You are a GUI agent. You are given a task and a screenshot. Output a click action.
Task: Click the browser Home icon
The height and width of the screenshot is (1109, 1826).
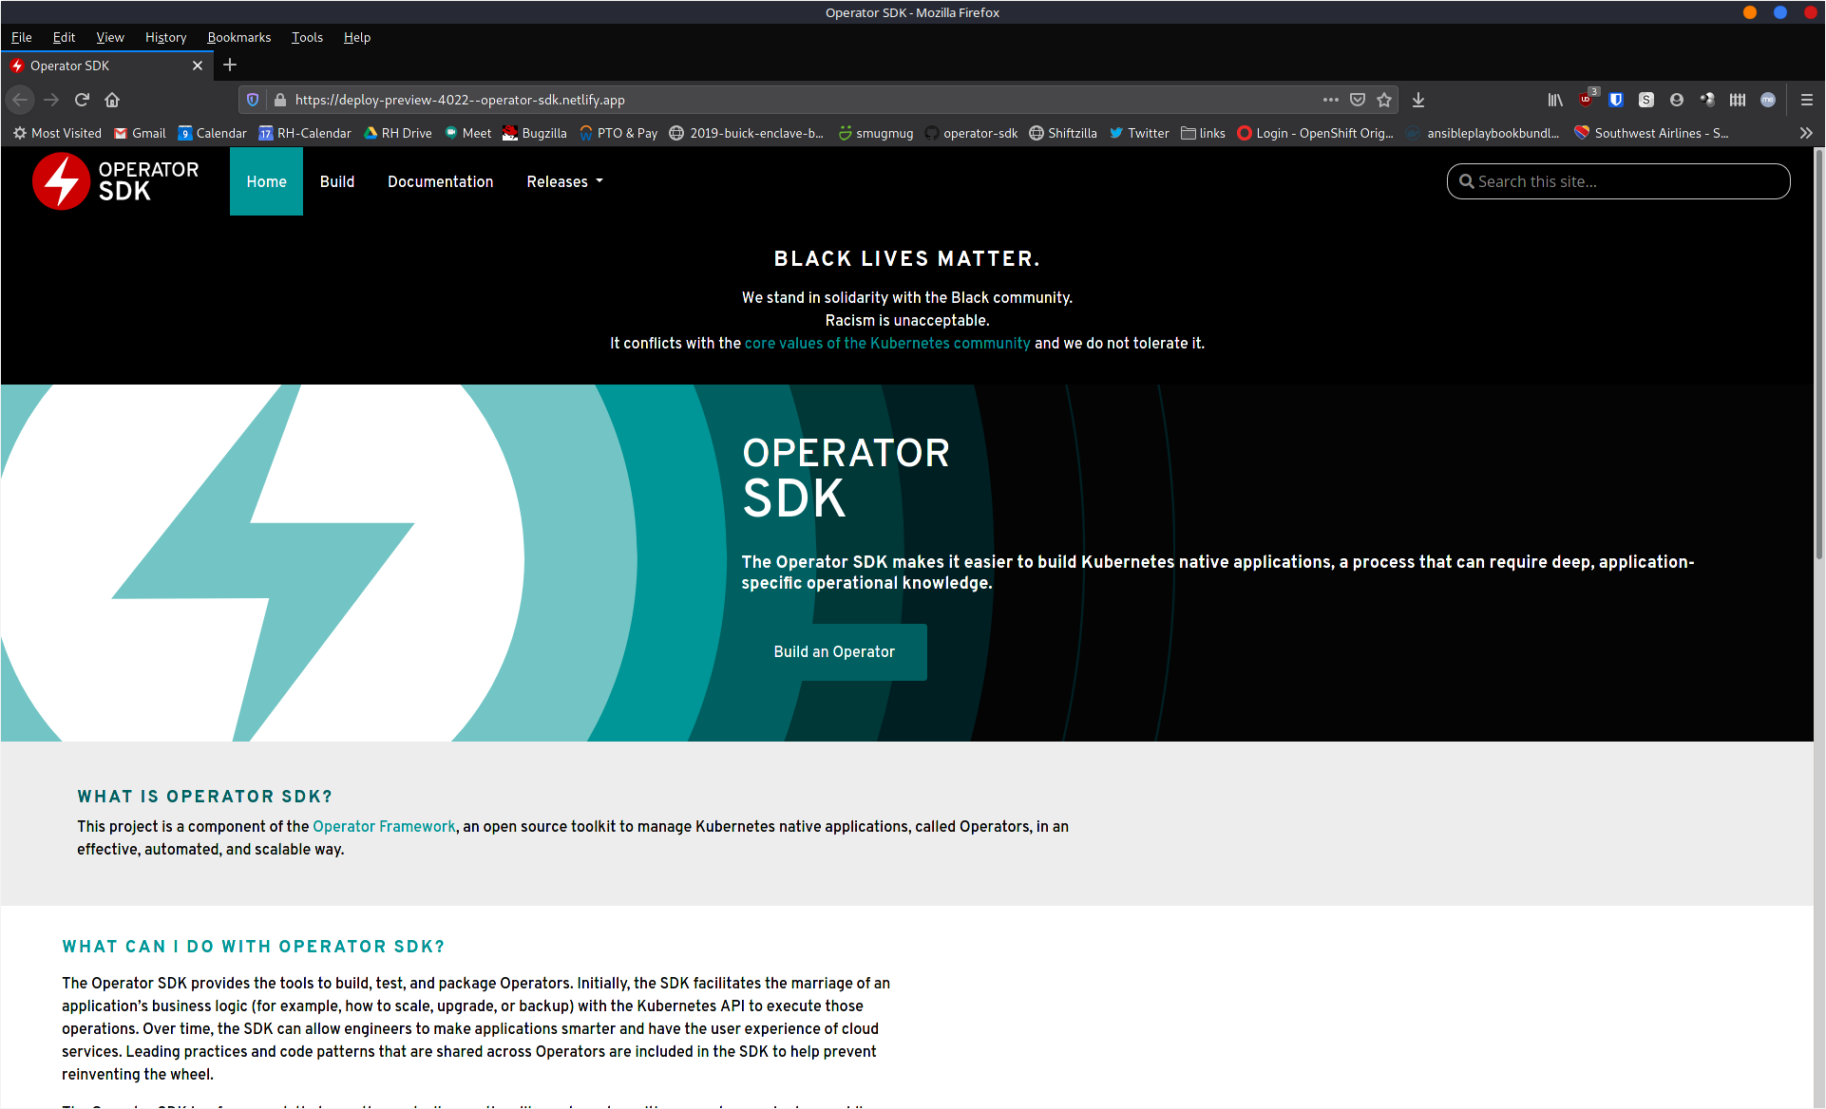[x=112, y=100]
